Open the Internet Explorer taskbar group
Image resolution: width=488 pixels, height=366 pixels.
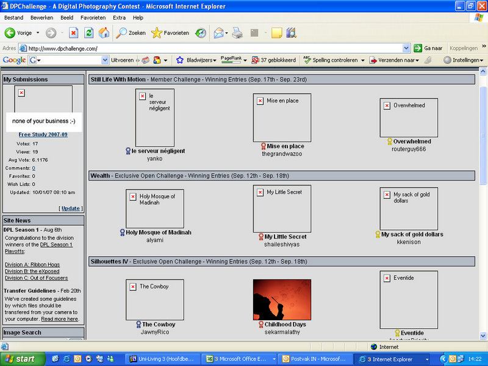(392, 359)
